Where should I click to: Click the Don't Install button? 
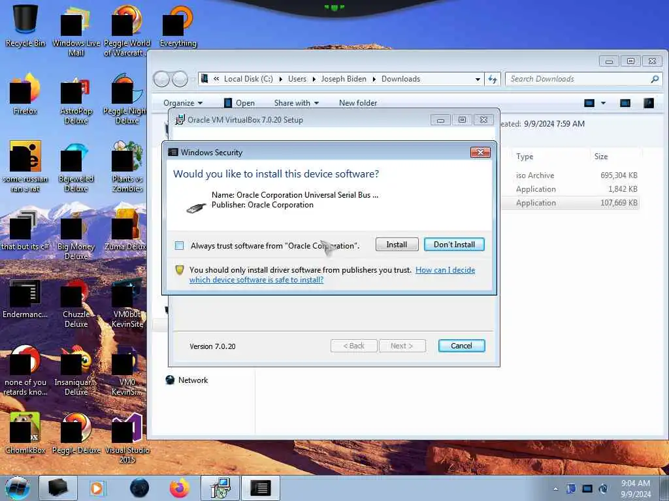click(x=455, y=245)
